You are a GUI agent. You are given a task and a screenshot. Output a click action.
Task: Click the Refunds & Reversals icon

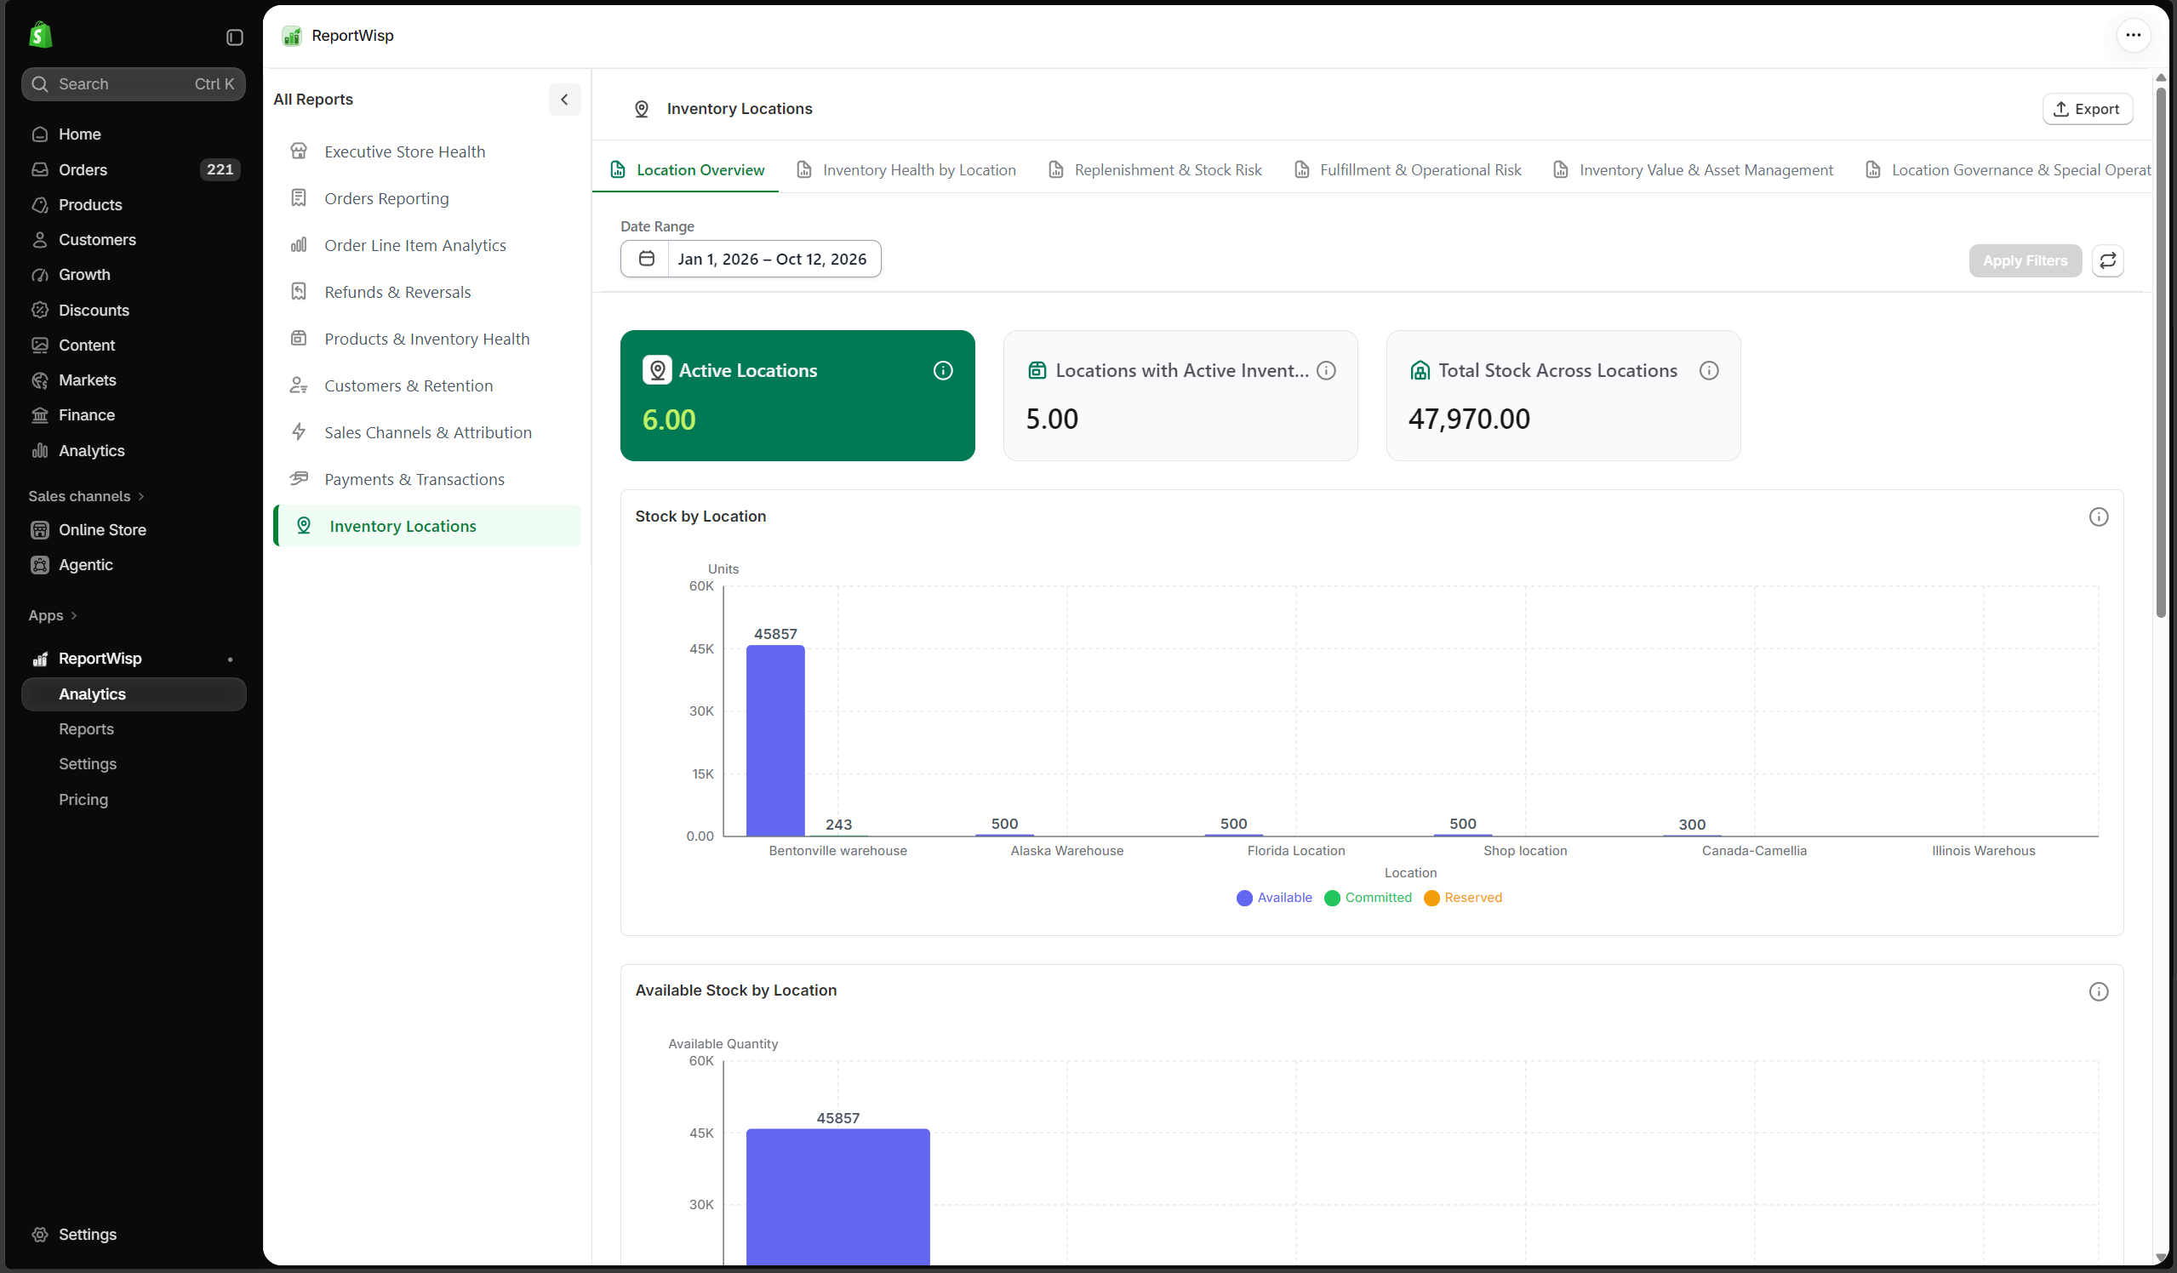pyautogui.click(x=299, y=292)
